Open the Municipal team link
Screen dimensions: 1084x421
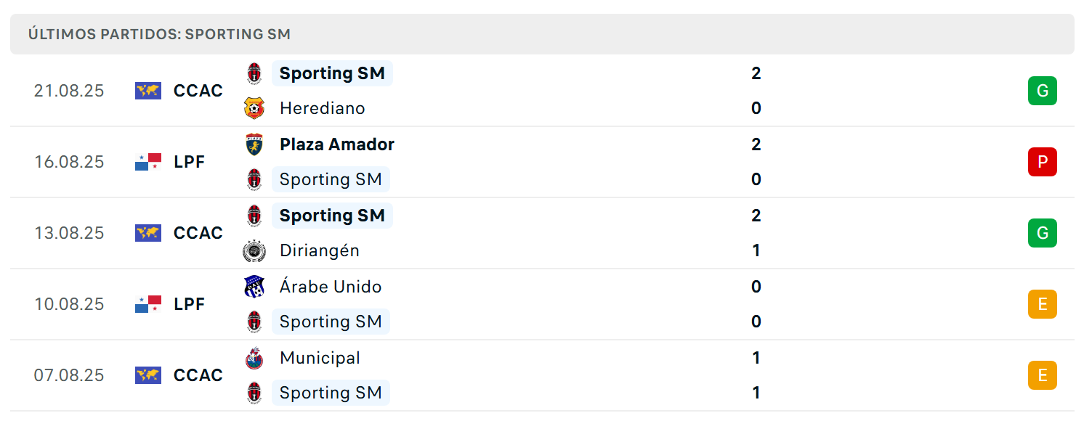point(320,358)
